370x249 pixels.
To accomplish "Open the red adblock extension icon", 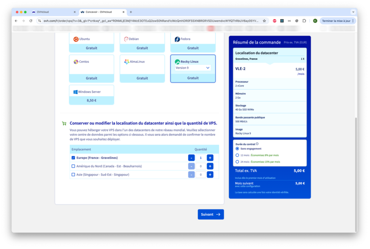I will point(275,21).
